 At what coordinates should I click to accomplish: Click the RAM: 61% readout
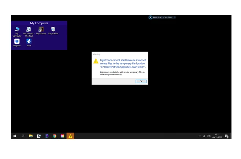point(157,18)
